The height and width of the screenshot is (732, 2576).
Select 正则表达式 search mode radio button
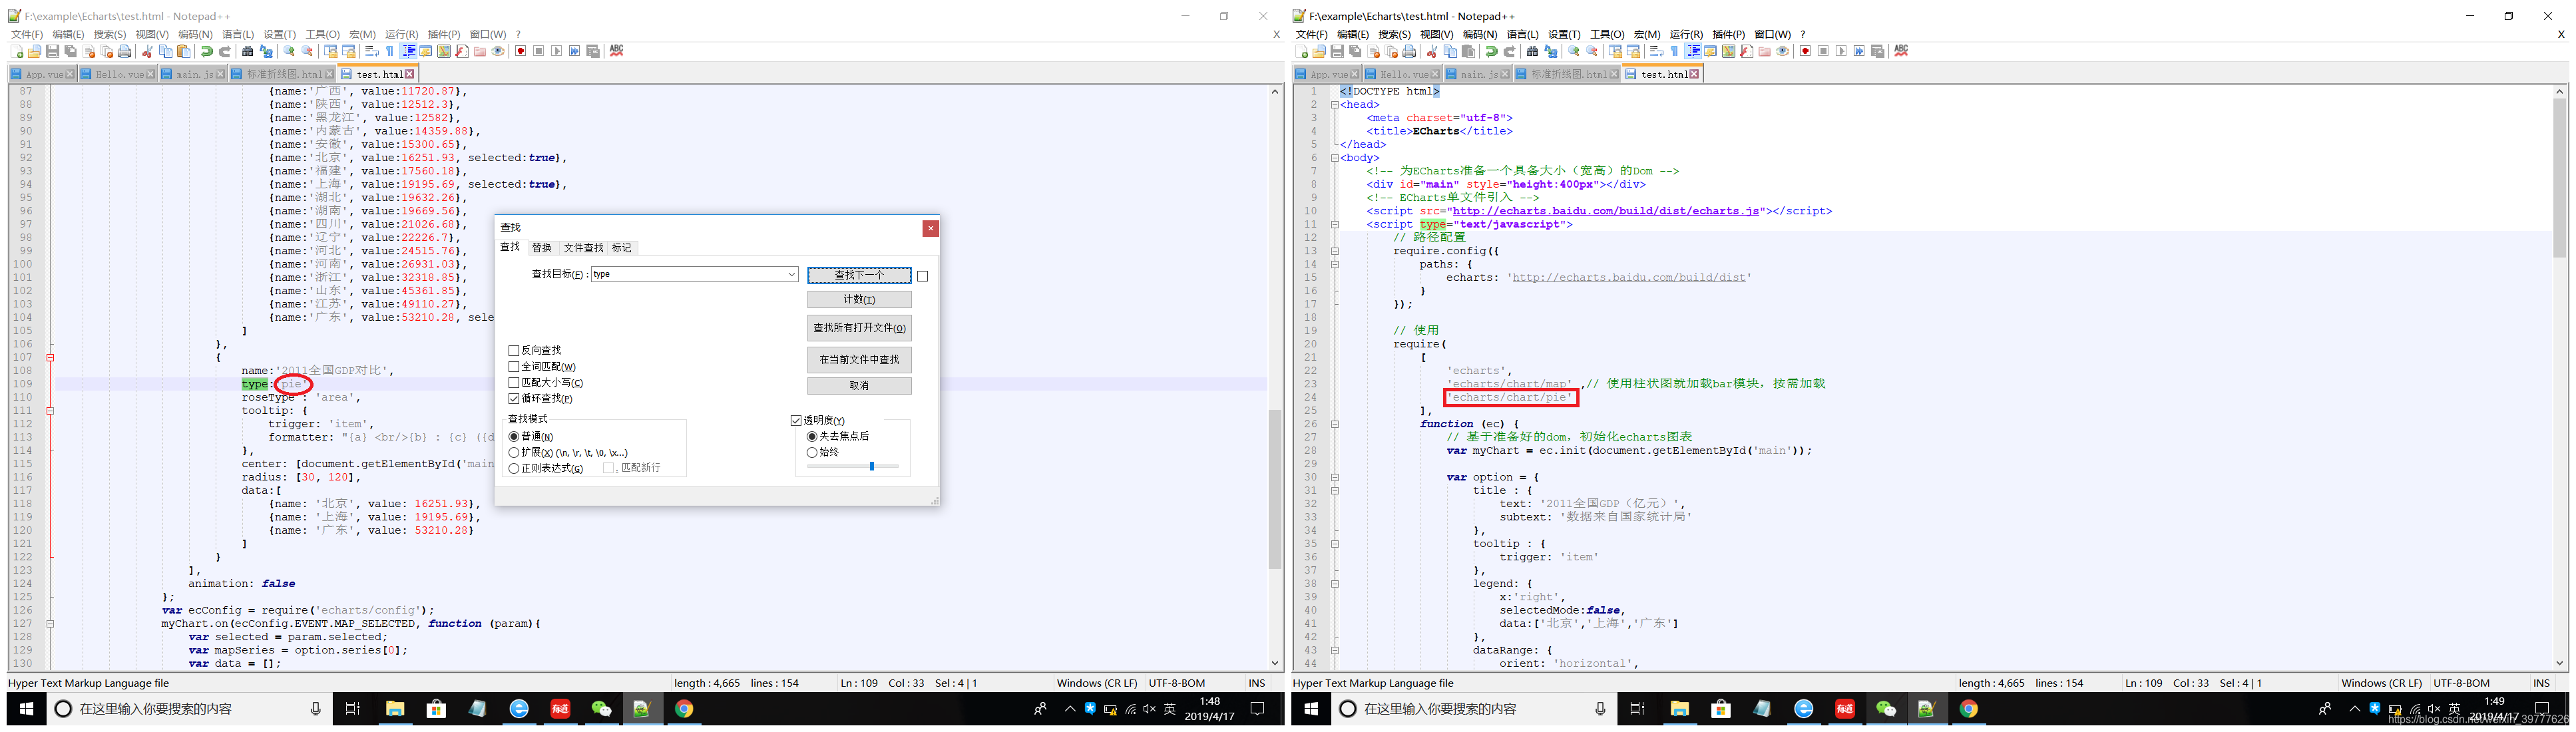point(514,469)
